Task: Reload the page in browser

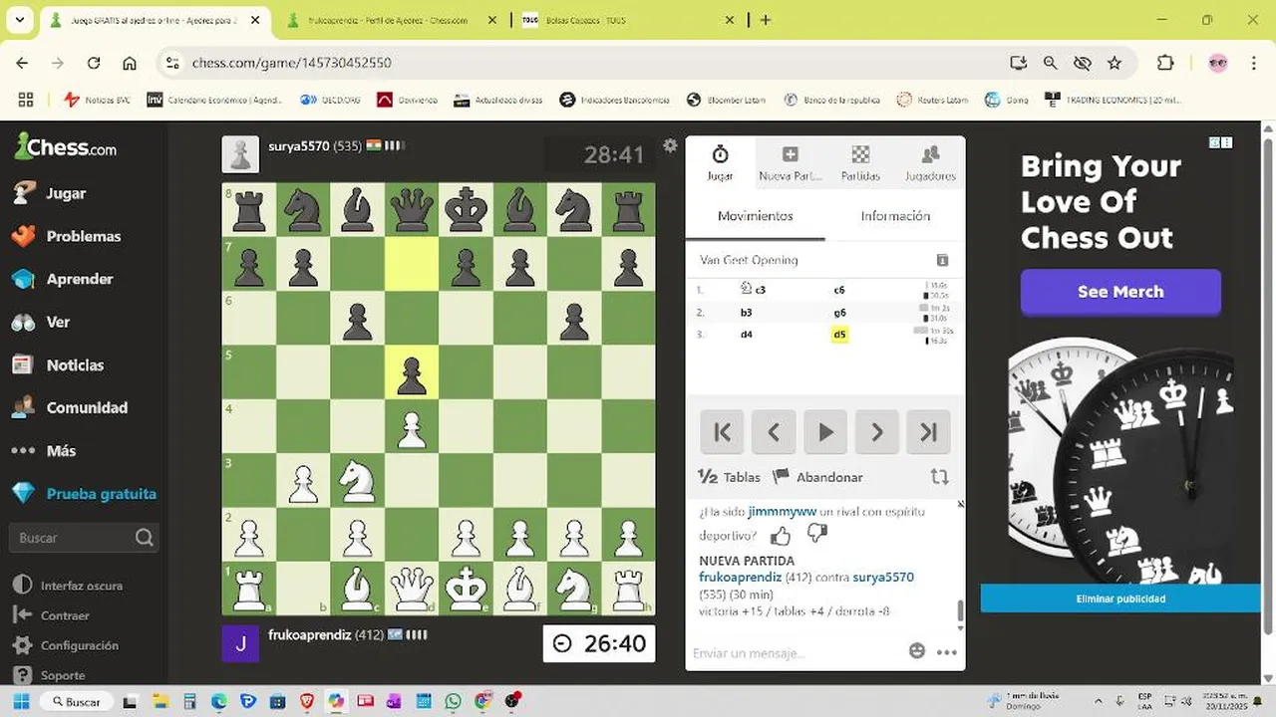Action: click(94, 63)
